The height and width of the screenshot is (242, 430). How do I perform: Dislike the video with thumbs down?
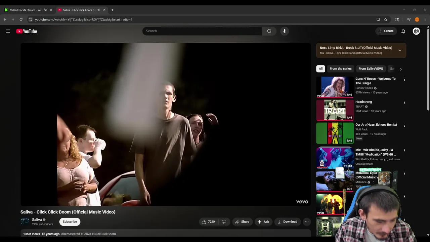pos(224,222)
